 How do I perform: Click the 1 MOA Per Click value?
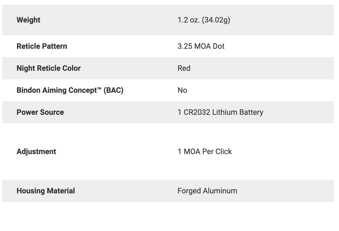pyautogui.click(x=204, y=151)
